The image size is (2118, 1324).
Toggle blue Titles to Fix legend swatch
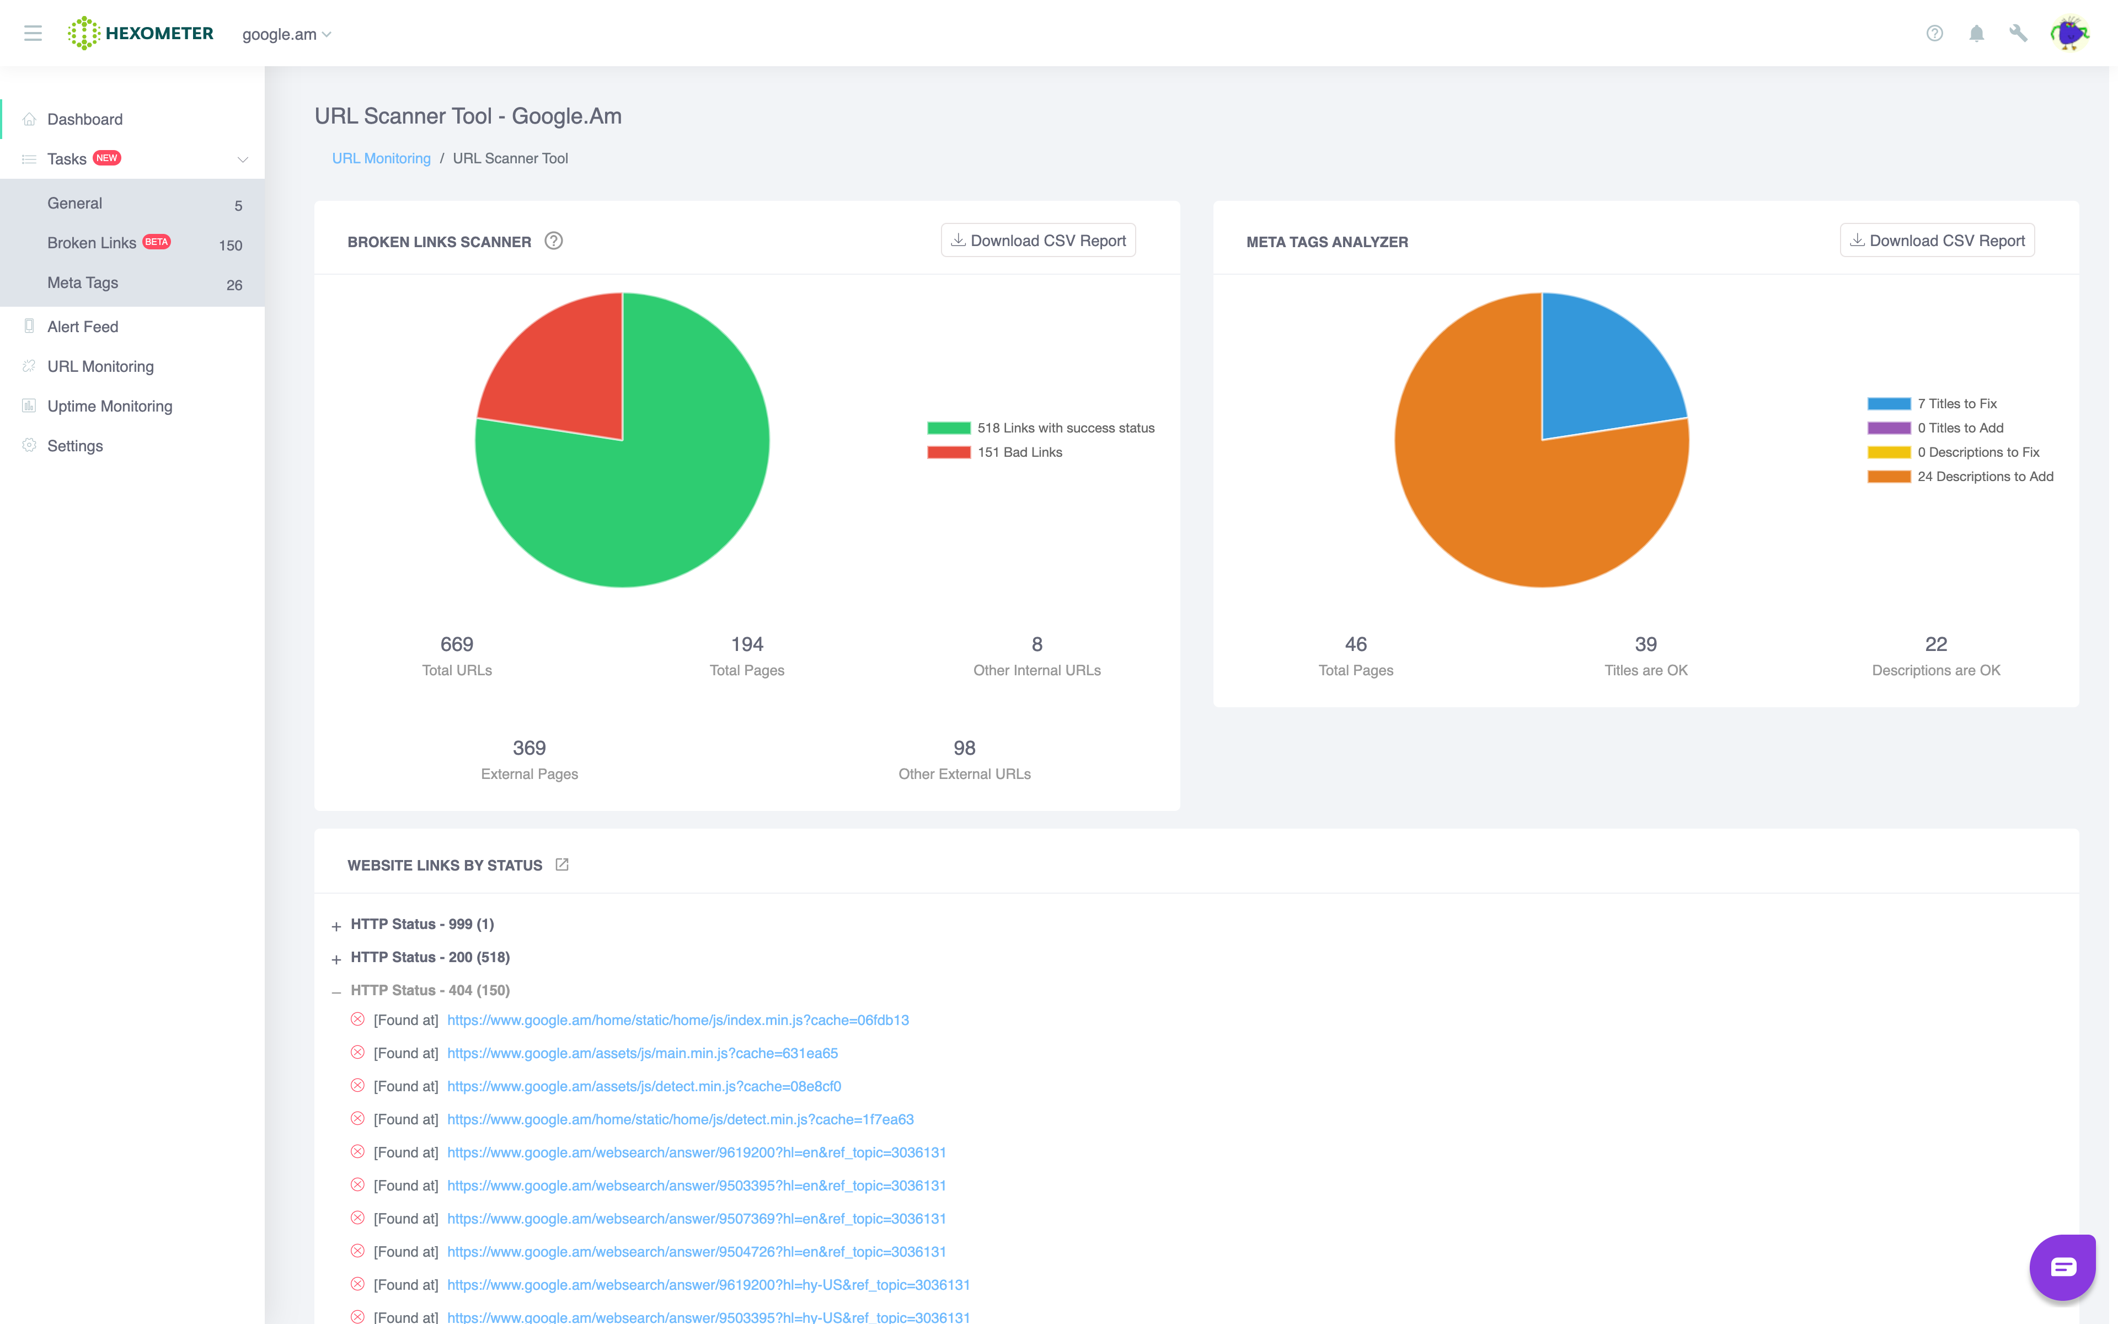[1889, 404]
